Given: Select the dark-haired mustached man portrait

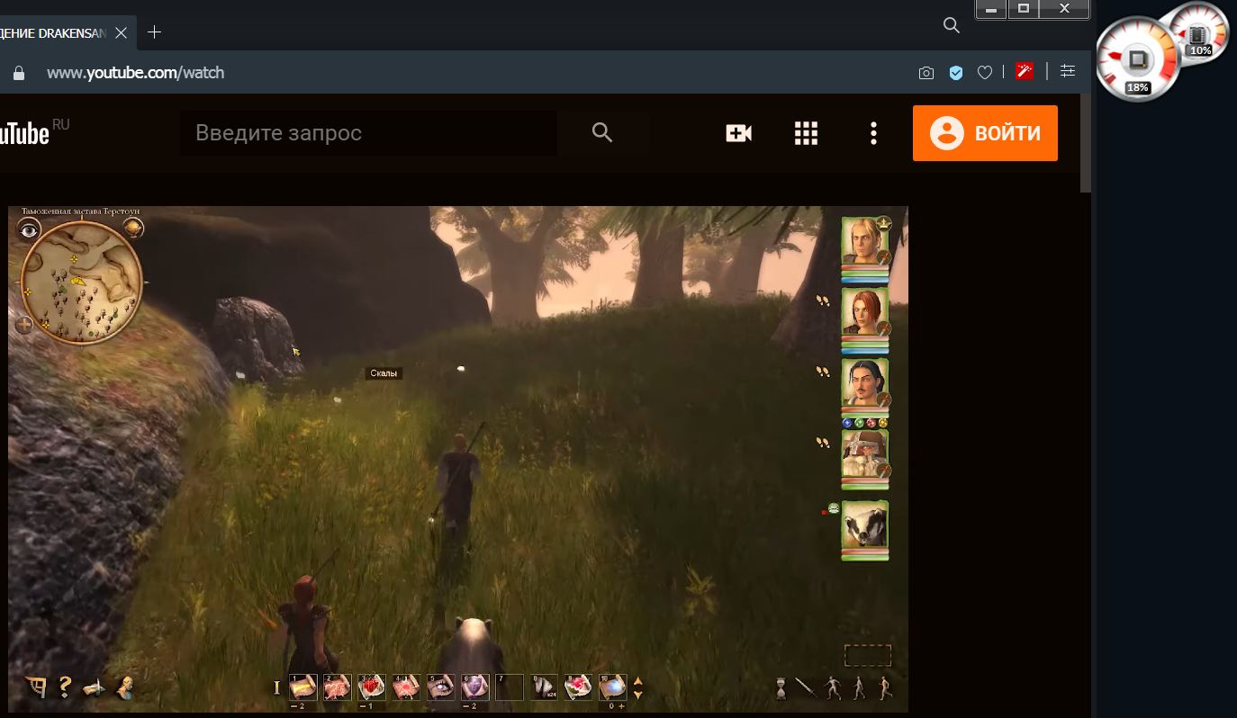Looking at the screenshot, I should [x=864, y=383].
